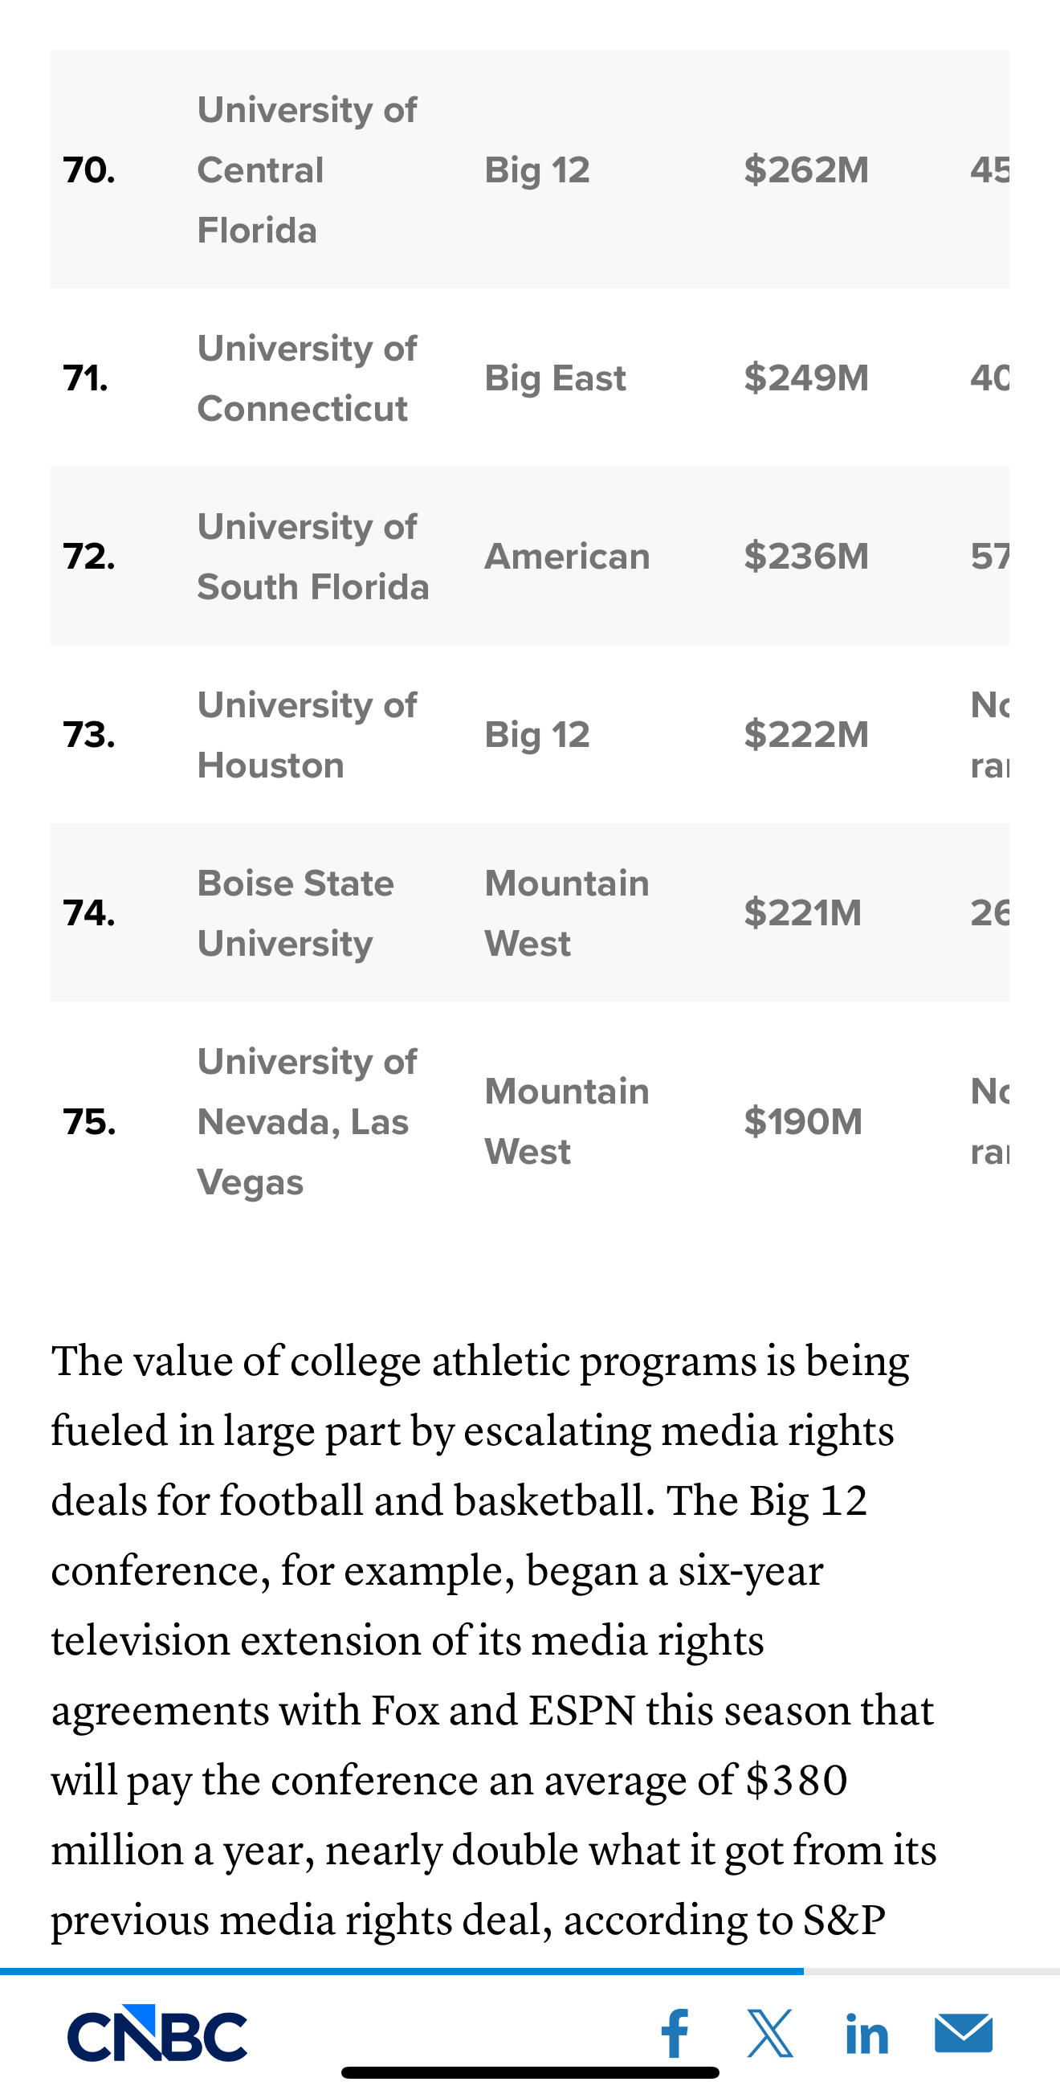The image size is (1060, 2098).
Task: Tap University of Houston school name
Action: (307, 736)
